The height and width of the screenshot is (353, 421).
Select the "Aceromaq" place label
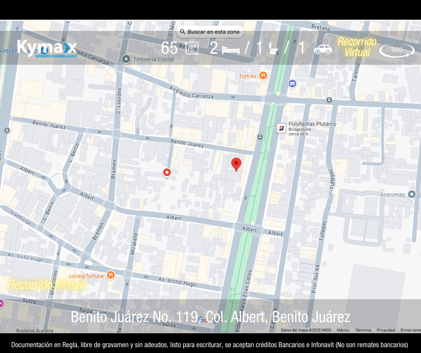[392, 194]
